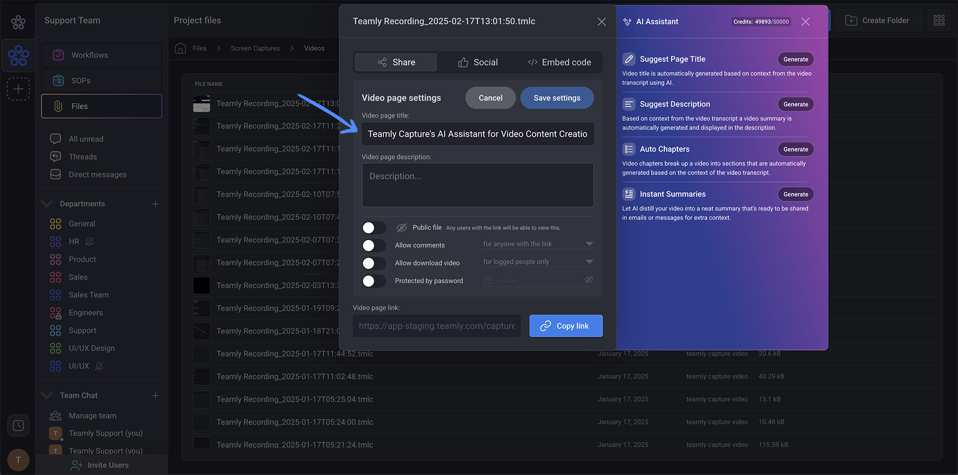The height and width of the screenshot is (475, 958).
Task: Toggle Allow download video switch
Action: pos(374,263)
